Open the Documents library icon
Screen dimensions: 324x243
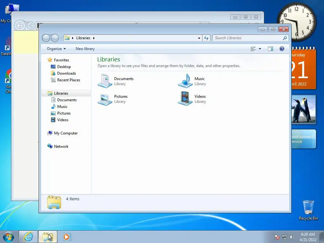[105, 81]
